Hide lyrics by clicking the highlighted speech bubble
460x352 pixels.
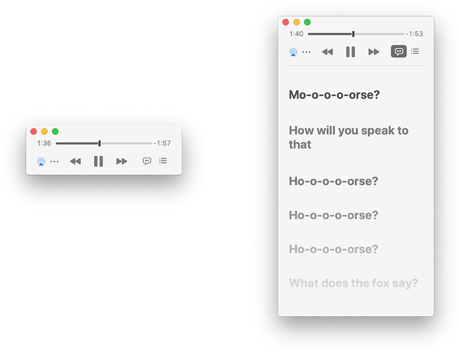(x=398, y=51)
